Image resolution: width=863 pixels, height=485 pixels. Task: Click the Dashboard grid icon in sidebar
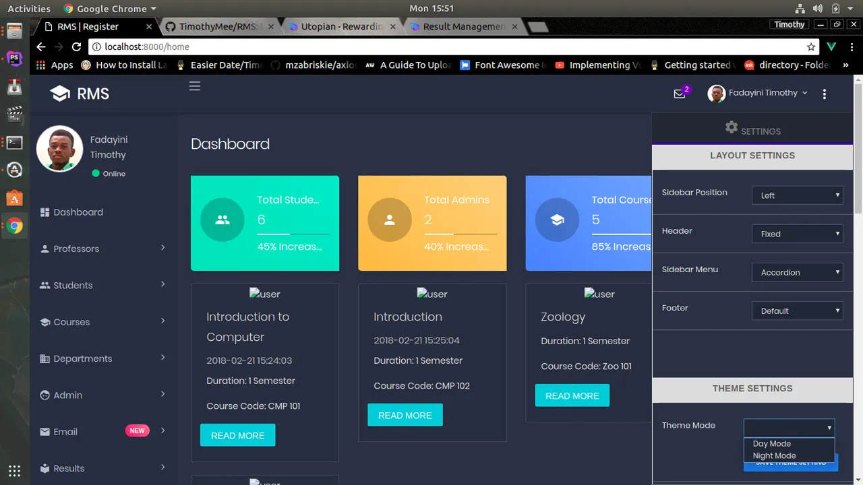[45, 212]
